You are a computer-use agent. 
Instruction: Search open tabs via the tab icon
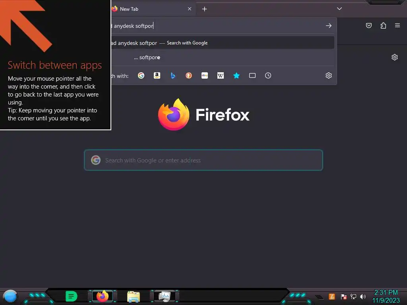pyautogui.click(x=252, y=75)
